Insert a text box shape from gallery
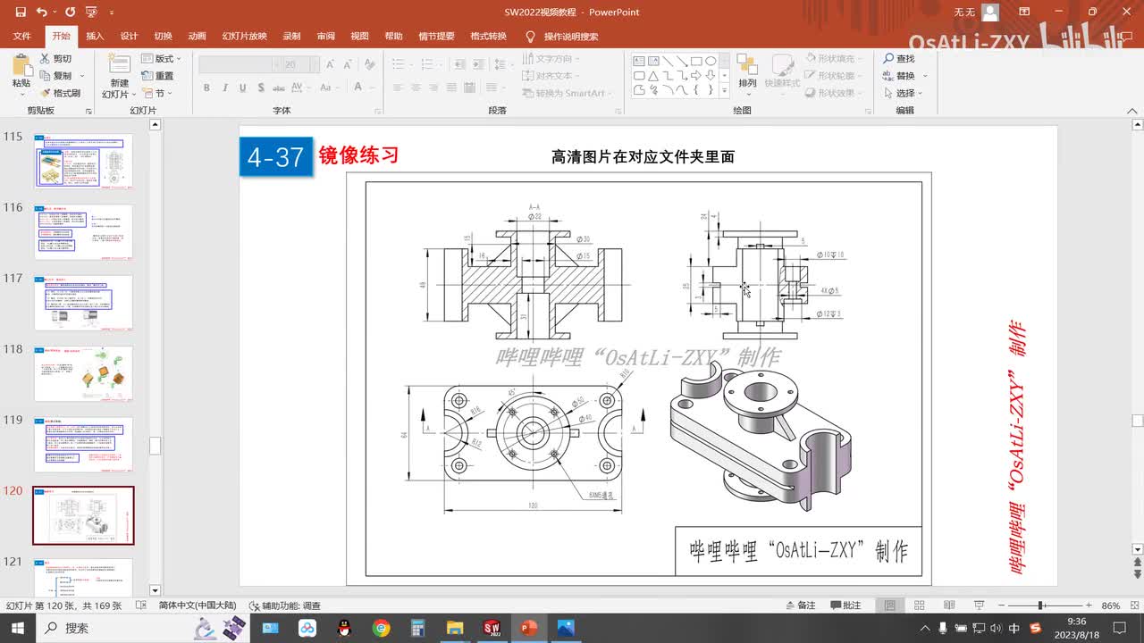The width and height of the screenshot is (1144, 643). click(x=639, y=61)
